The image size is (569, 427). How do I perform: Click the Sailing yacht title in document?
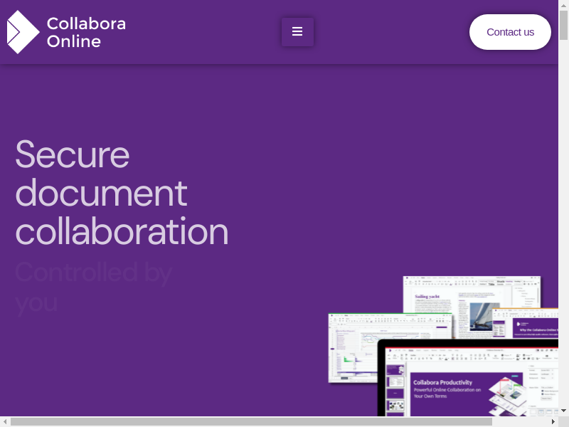(x=427, y=296)
